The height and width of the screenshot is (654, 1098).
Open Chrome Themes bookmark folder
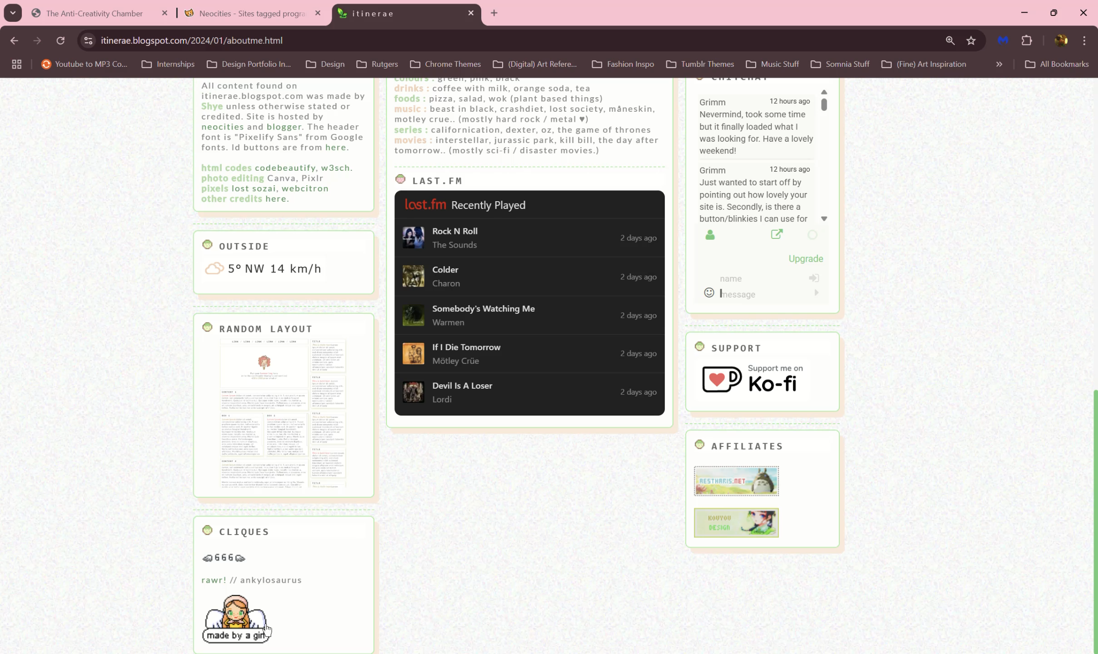pyautogui.click(x=445, y=64)
